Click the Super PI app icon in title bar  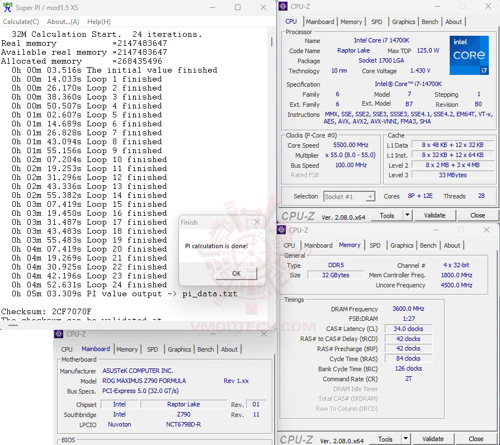coord(7,7)
